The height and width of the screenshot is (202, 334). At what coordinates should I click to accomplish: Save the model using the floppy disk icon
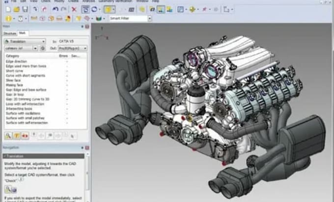[x=25, y=9]
